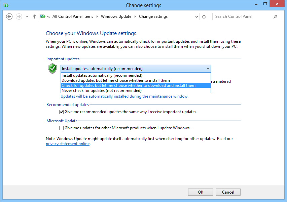This screenshot has height=202, width=287.
Task: Expand the recent locations dropdown arrow
Action: coord(27,16)
